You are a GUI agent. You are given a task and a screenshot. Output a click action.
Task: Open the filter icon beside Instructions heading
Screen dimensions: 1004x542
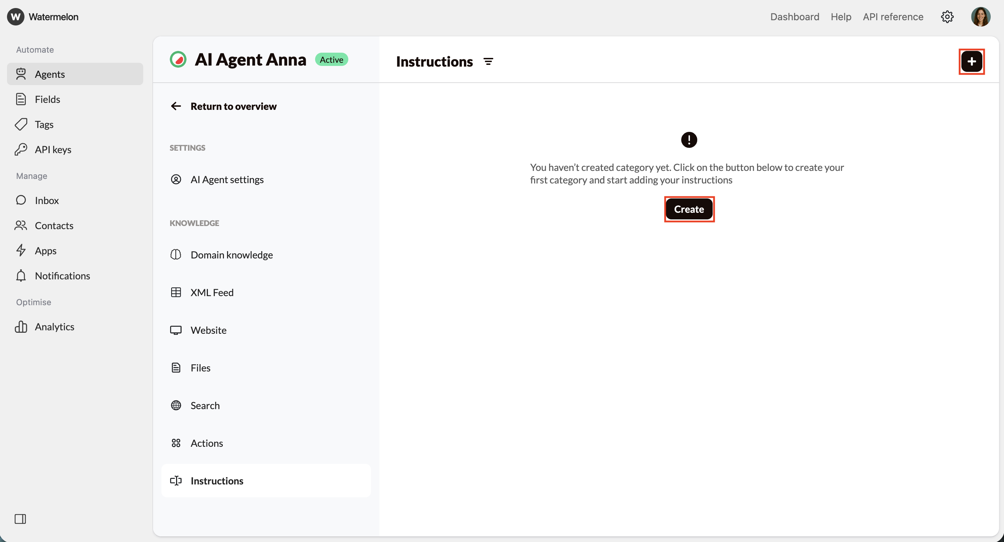(488, 61)
